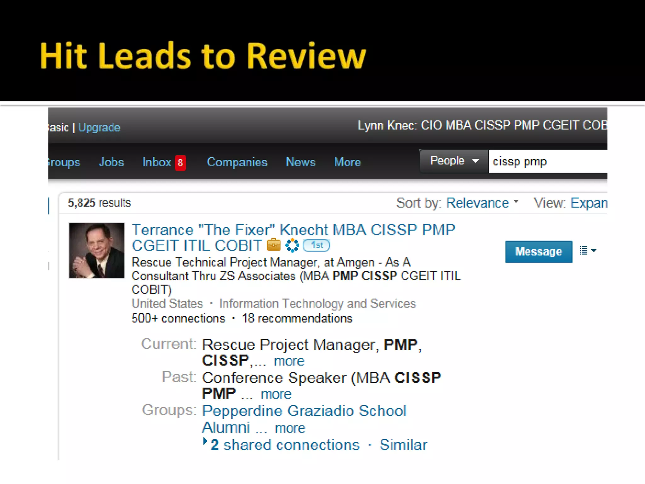Click in the search field containing cissp pmp
Screen dimensions: 645x484
[x=547, y=161]
